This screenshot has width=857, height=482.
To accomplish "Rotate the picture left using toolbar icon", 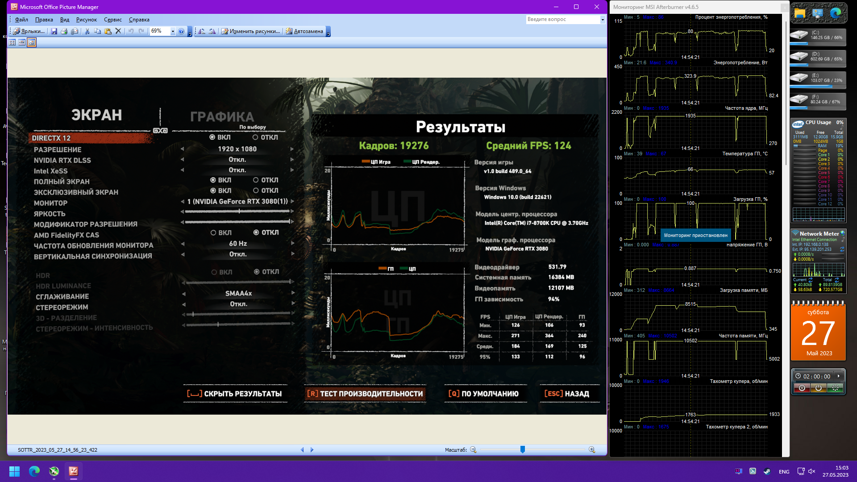I will [202, 31].
